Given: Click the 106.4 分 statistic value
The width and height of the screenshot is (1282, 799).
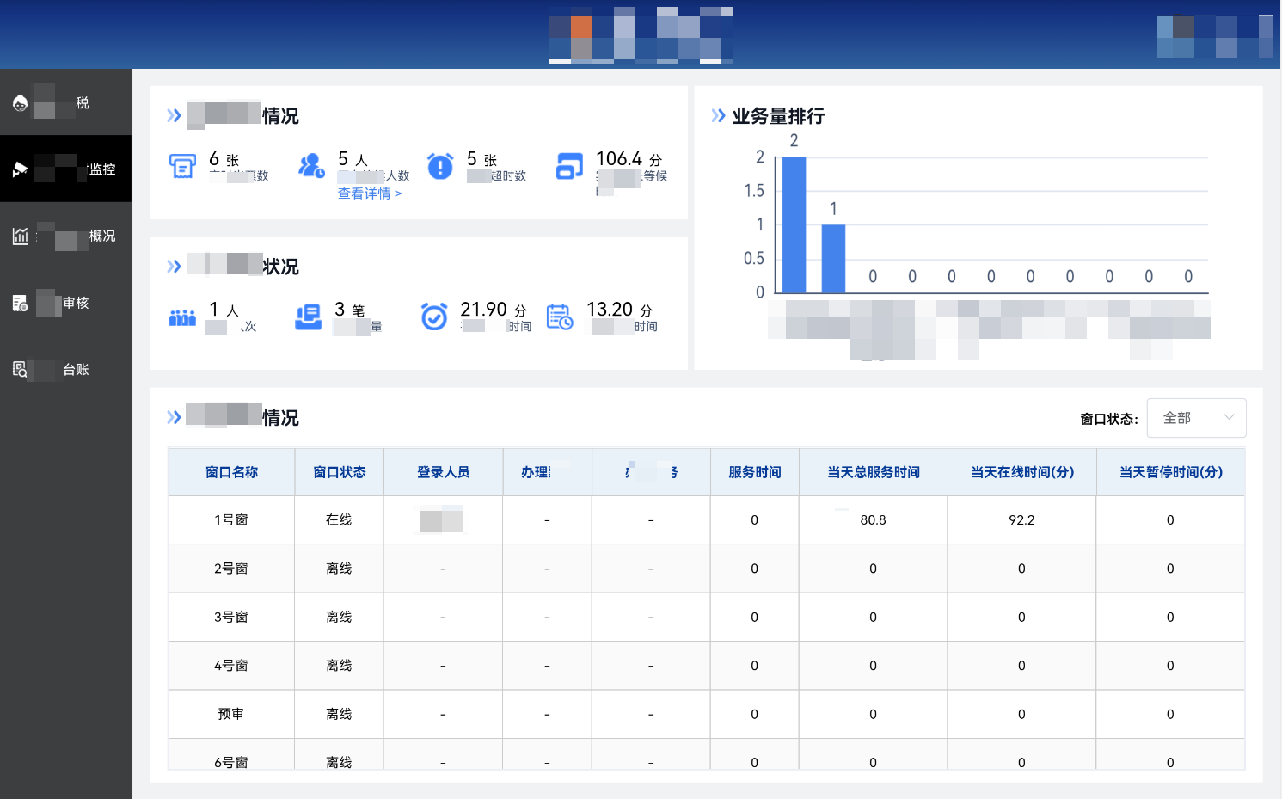Looking at the screenshot, I should (629, 159).
